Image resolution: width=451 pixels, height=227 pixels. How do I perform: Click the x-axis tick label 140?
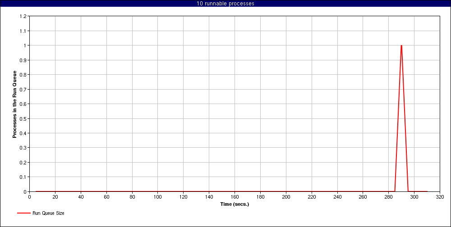209,197
